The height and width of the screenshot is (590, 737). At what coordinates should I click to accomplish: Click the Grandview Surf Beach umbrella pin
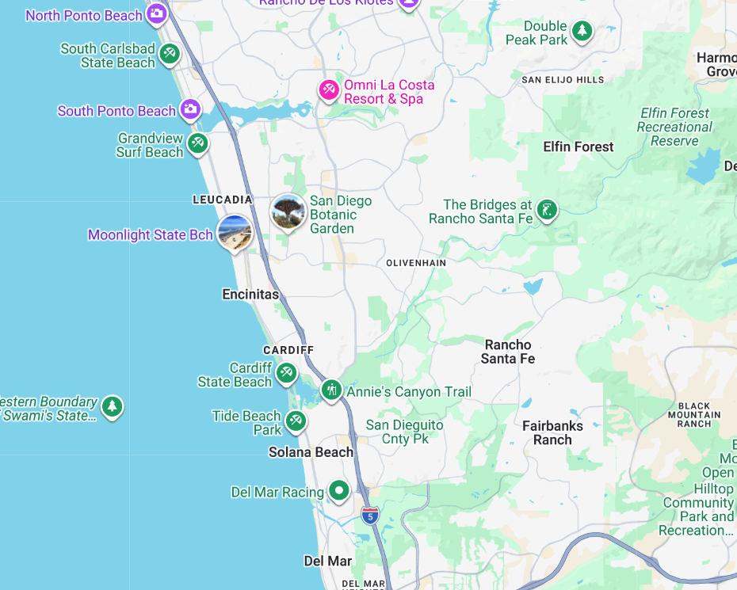[x=198, y=143]
